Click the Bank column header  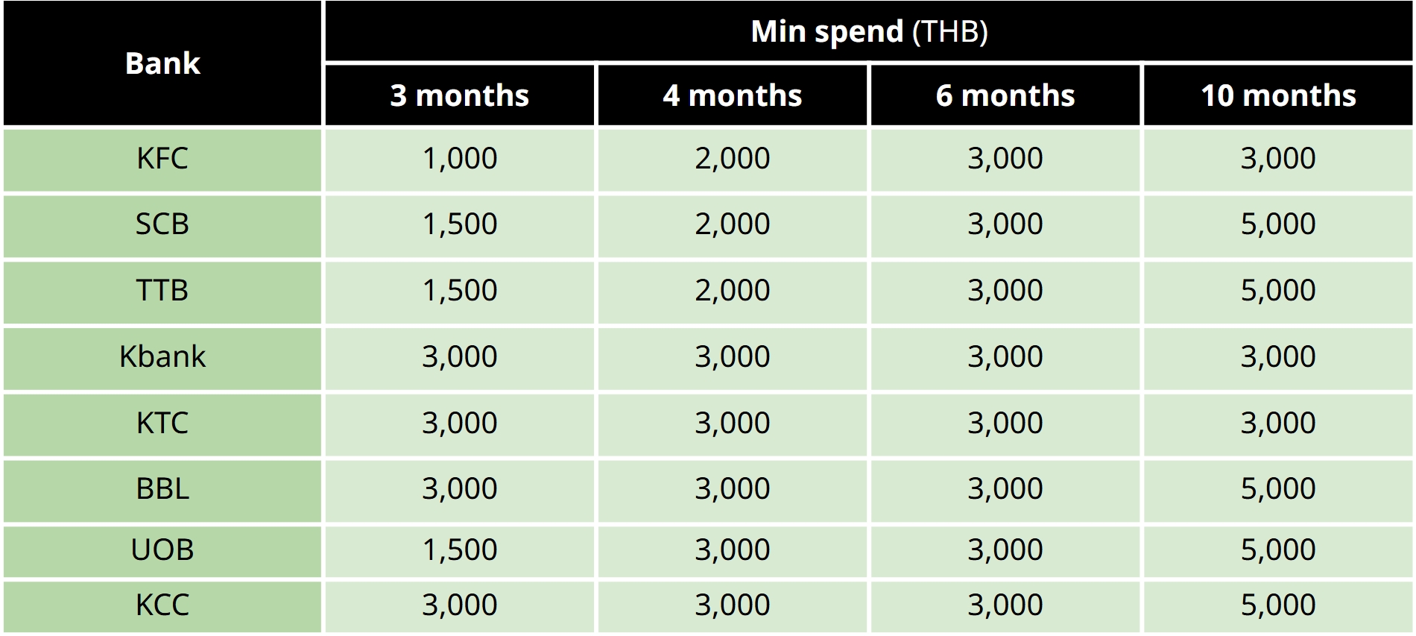162,63
